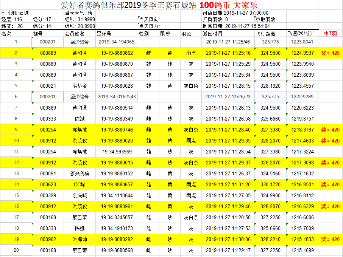Select the '纬秒: 28.9998' cell
Screen dimensions: 343x257
(80, 26)
